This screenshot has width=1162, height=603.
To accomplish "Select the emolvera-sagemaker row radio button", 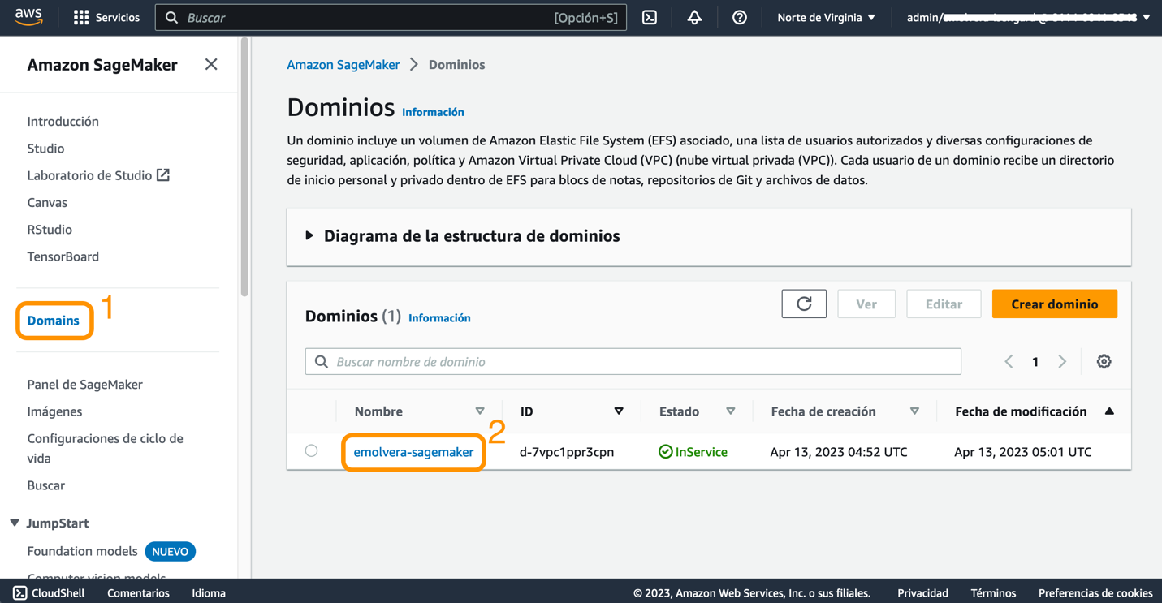I will coord(312,451).
